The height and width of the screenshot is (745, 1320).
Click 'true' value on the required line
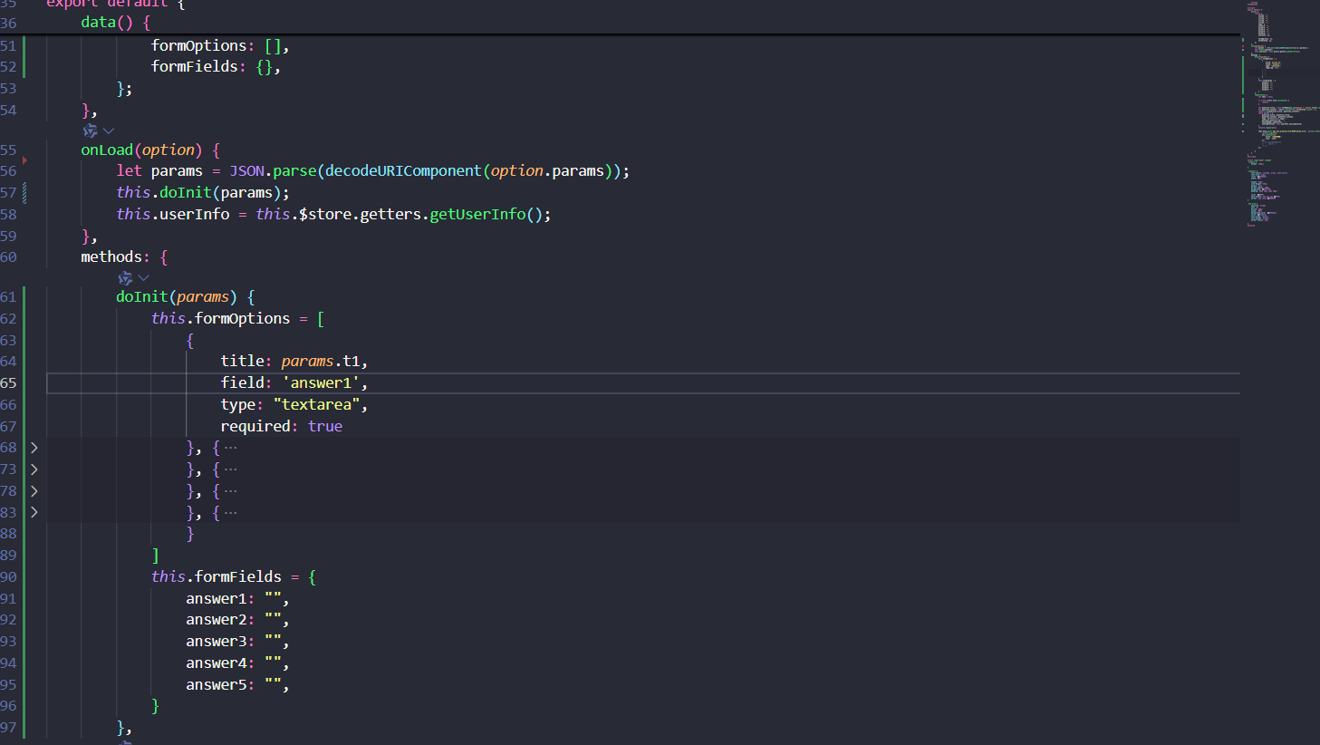coord(325,427)
